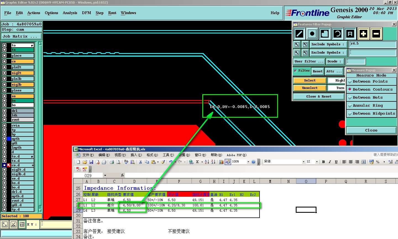This screenshot has height=239, width=398.
Task: Open the Analysis menu
Action: (70, 13)
